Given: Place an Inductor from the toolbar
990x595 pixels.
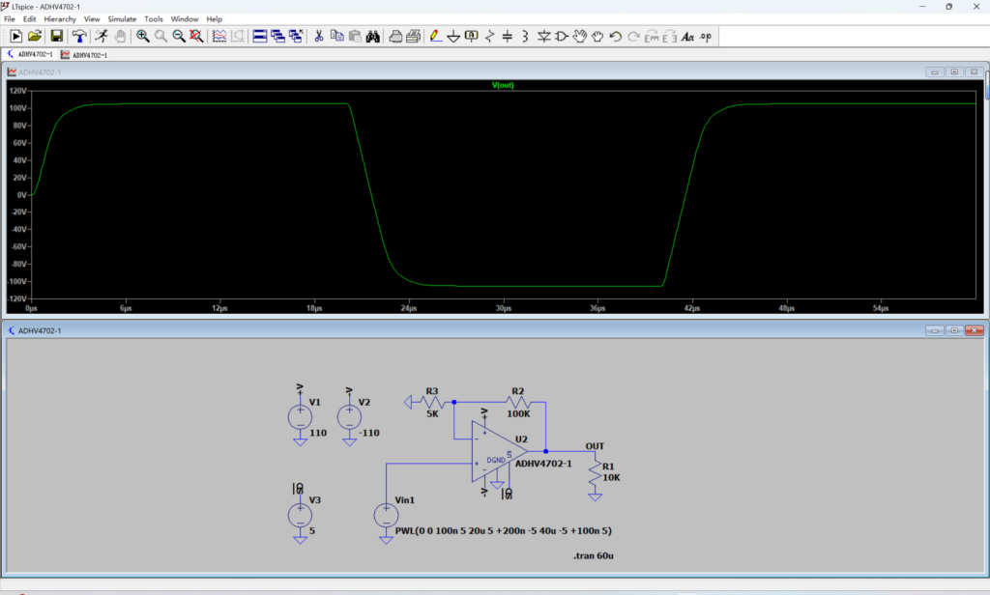Looking at the screenshot, I should pyautogui.click(x=525, y=37).
